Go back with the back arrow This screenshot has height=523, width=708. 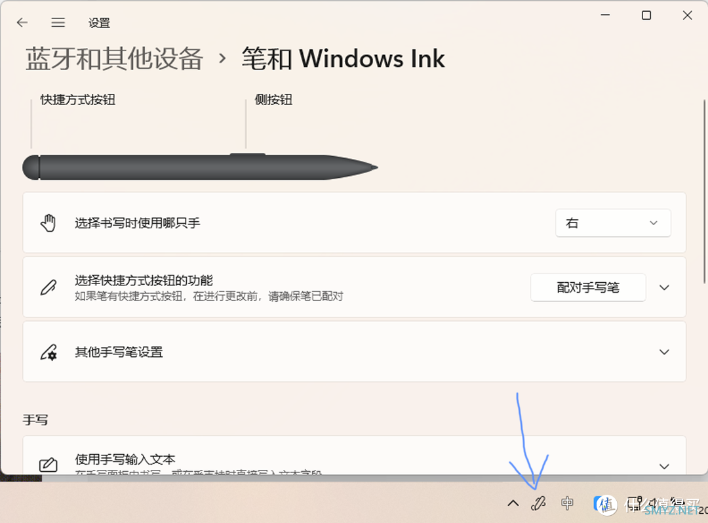[x=22, y=22]
